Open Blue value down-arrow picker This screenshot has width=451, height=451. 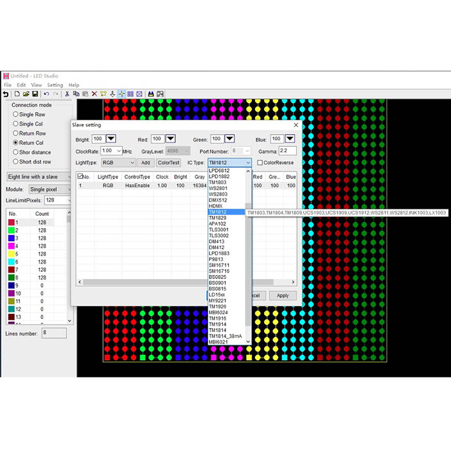pyautogui.click(x=290, y=139)
